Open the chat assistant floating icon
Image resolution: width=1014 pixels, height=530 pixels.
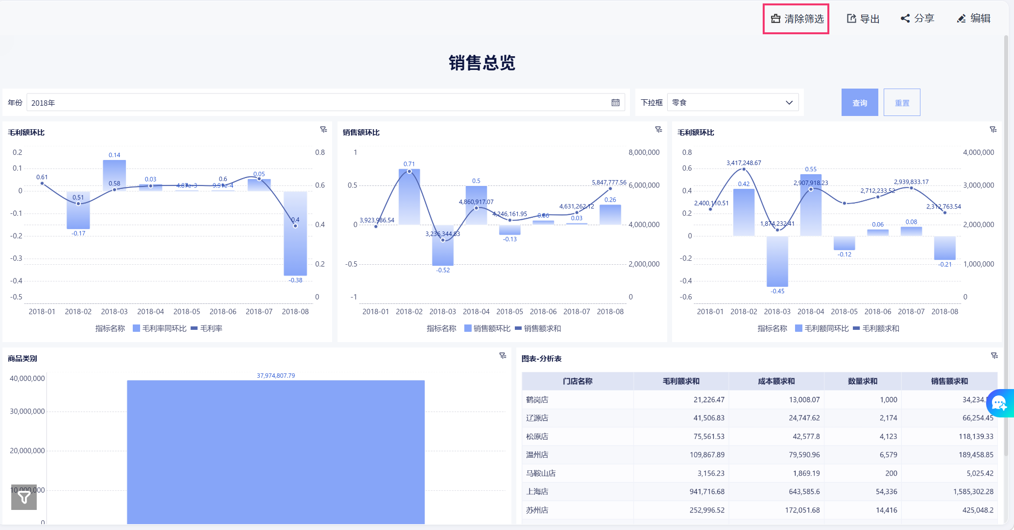(x=999, y=403)
